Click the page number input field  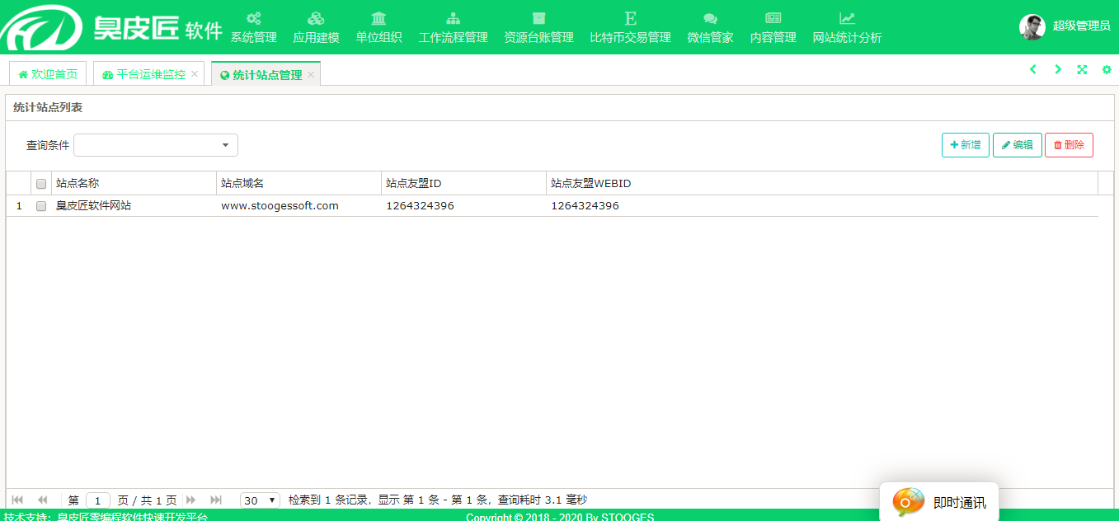coord(98,500)
